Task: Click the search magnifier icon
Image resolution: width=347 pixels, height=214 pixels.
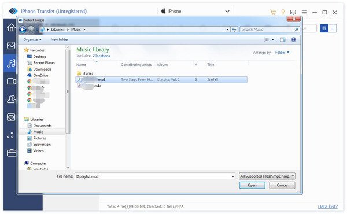Action: pyautogui.click(x=296, y=29)
